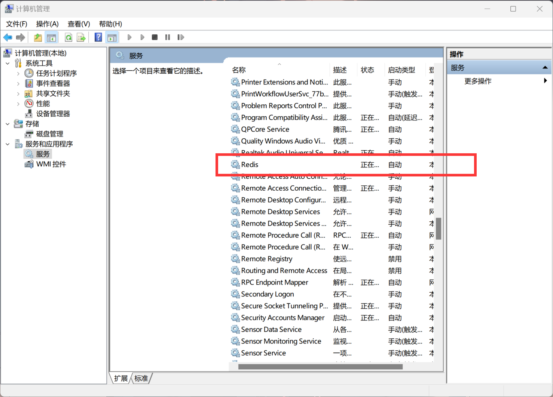Screen dimensions: 553x397
Task: Select the Remote Registry service
Action: point(332,259)
